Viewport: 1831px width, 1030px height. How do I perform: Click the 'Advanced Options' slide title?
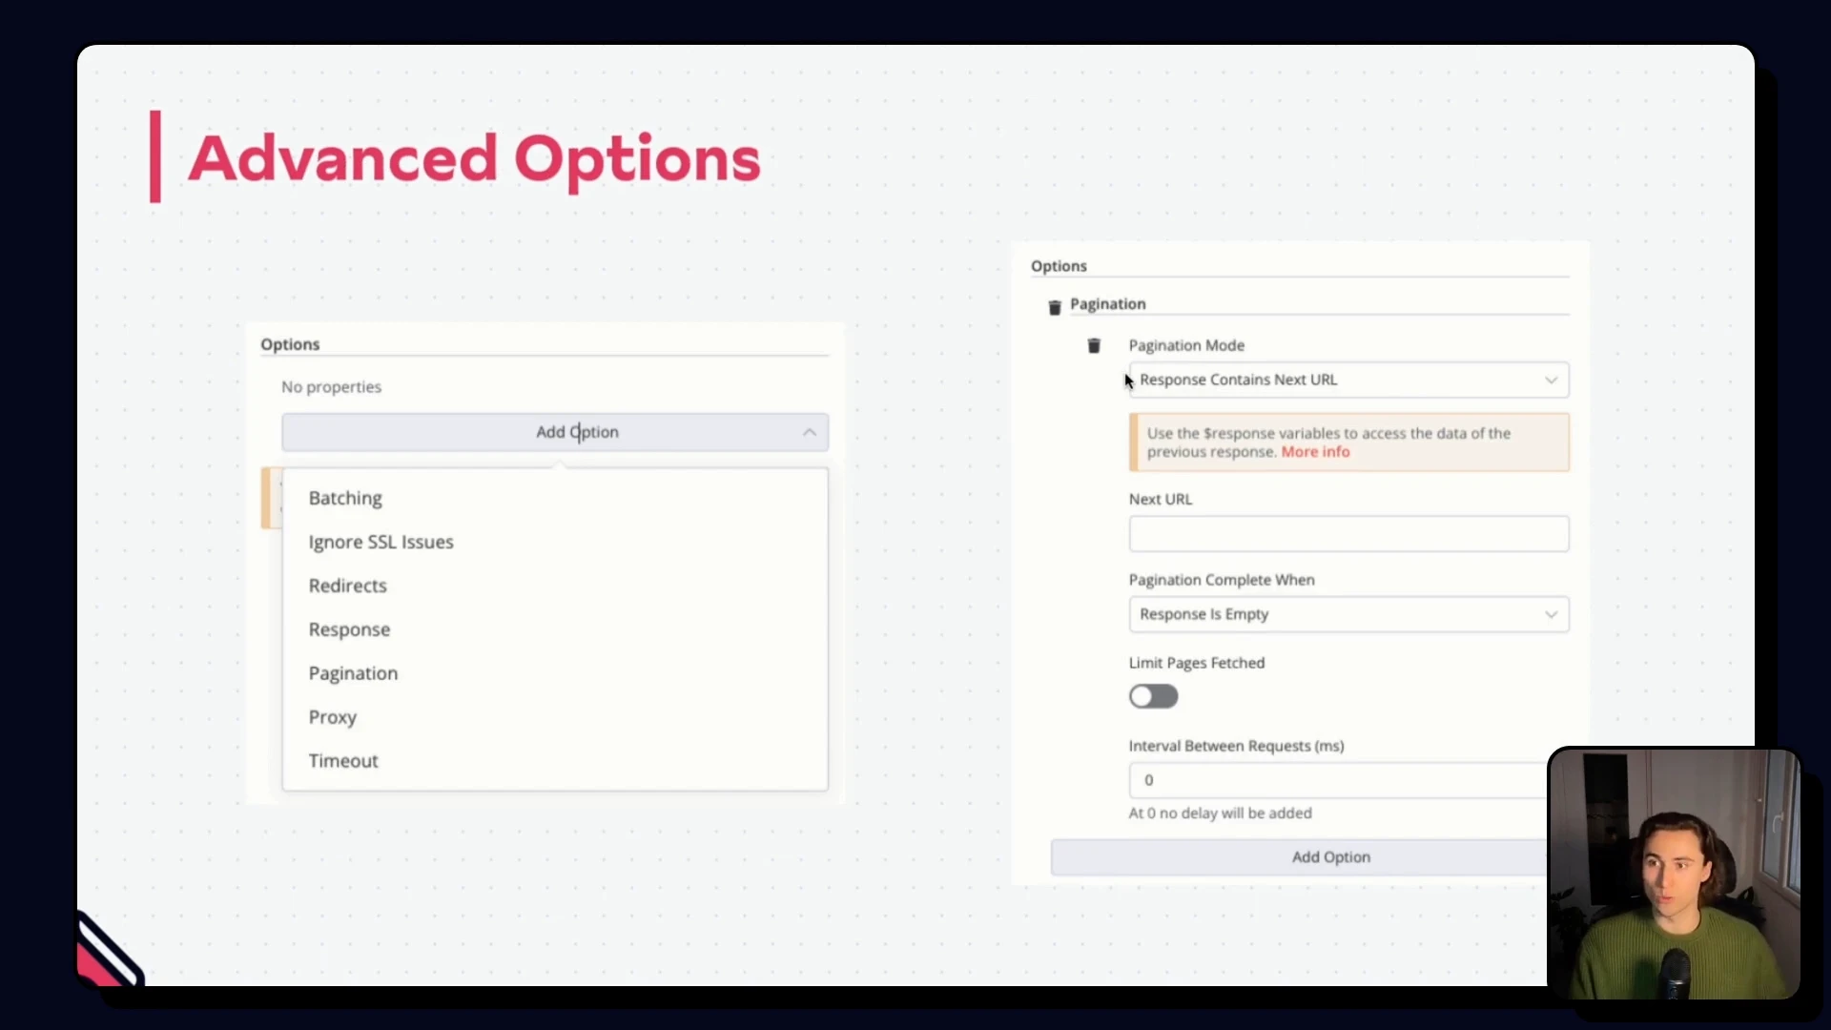474,158
